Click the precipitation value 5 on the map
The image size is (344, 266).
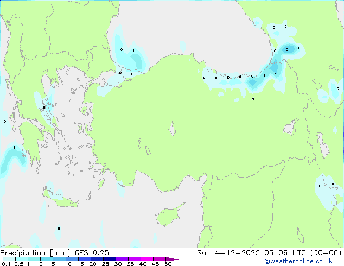(287, 50)
